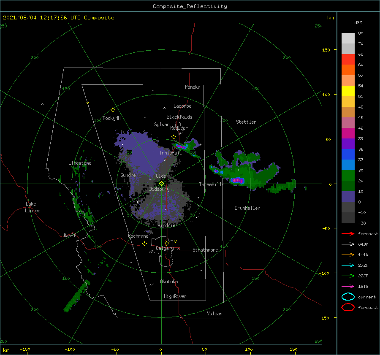
Task: Click the yellow diamond marker near RockyMH
Action: click(113, 110)
